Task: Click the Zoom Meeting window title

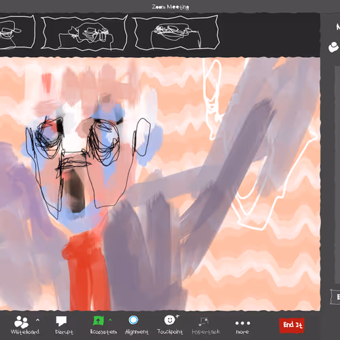Action: [x=171, y=7]
